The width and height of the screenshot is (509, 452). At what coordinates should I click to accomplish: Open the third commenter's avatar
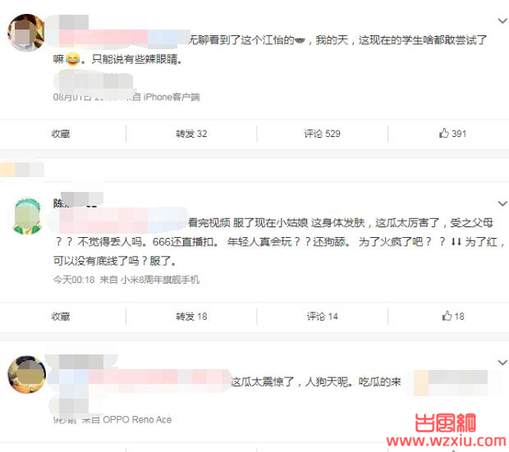[27, 374]
